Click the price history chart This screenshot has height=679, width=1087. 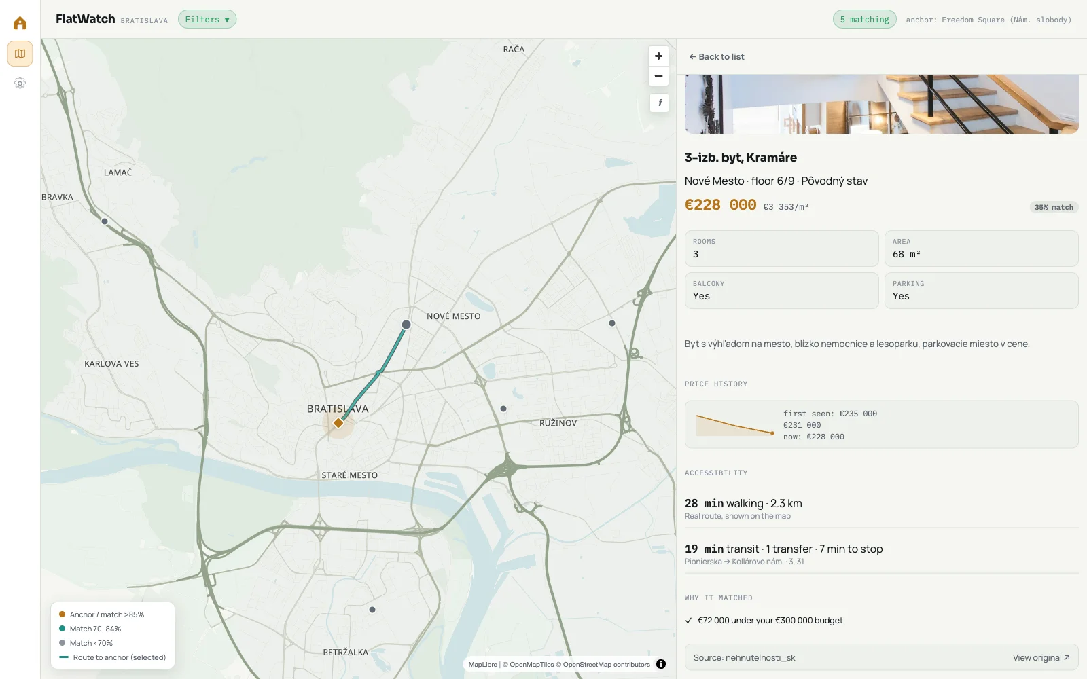(736, 424)
